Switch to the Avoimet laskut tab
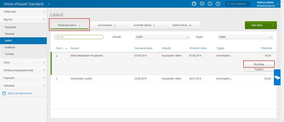The width and height of the screenshot is (284, 122). point(145,25)
